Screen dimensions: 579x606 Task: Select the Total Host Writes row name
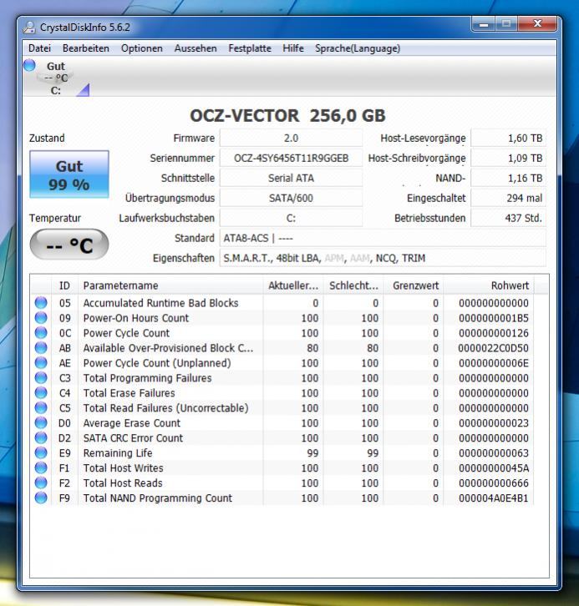[x=124, y=468]
